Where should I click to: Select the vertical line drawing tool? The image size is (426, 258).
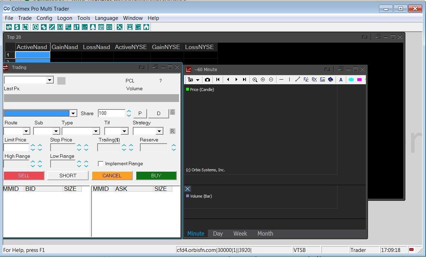289,80
